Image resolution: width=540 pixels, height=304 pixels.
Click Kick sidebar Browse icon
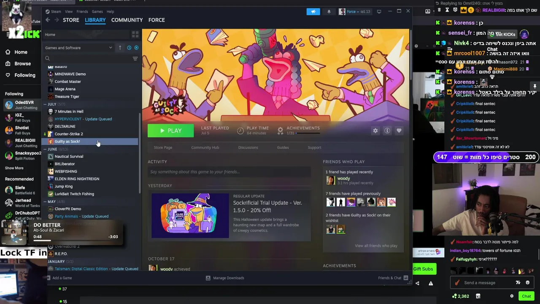(x=8, y=63)
